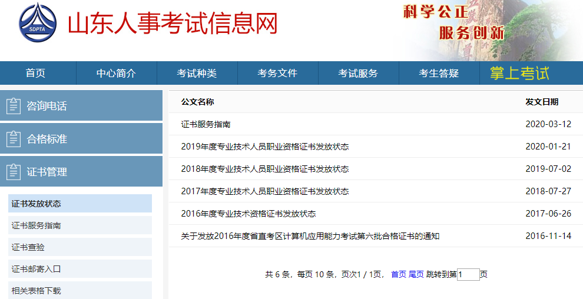583x299 pixels.
Task: Select 证书查验 in the sidebar
Action: point(28,247)
